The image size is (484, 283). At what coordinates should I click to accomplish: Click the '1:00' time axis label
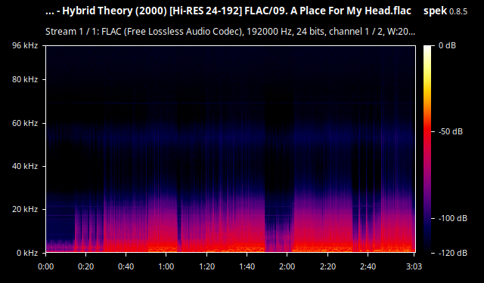[x=166, y=266]
